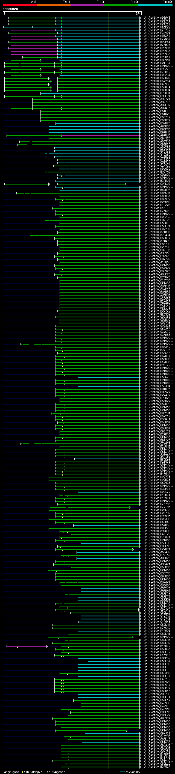Image resolution: width=175 pixels, height=774 pixels.
Task: Open hit UniRef100_A8HP90
Action: (x=157, y=27)
